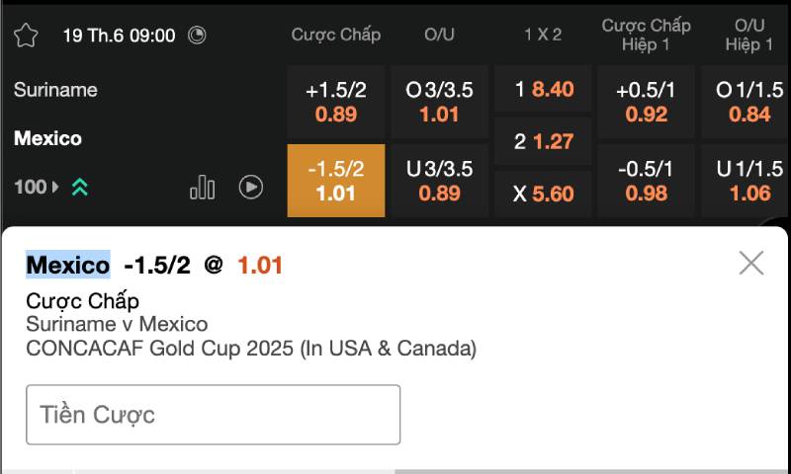Select first half Over 1/1.5 odds 0.84
Viewport: 791px width, 474px height.
(x=748, y=102)
